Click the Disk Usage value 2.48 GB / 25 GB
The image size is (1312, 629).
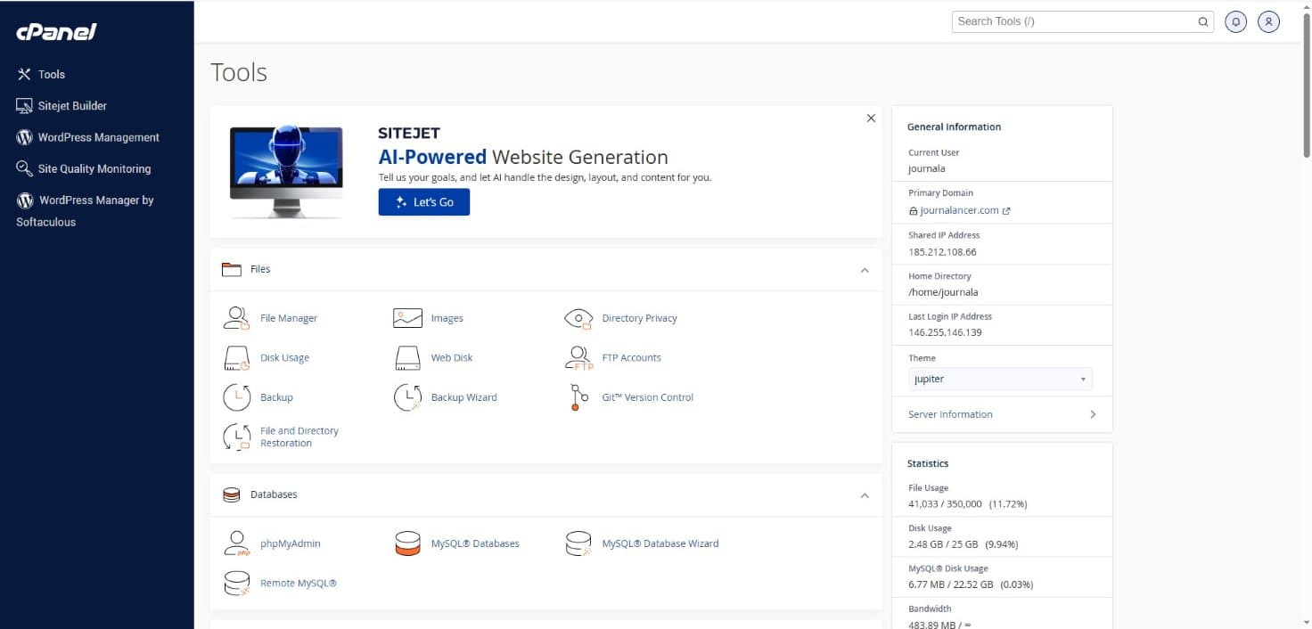click(943, 544)
